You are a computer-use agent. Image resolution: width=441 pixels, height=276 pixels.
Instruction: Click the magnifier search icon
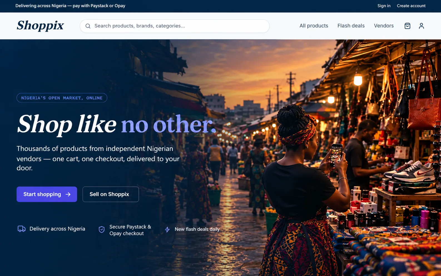click(88, 26)
